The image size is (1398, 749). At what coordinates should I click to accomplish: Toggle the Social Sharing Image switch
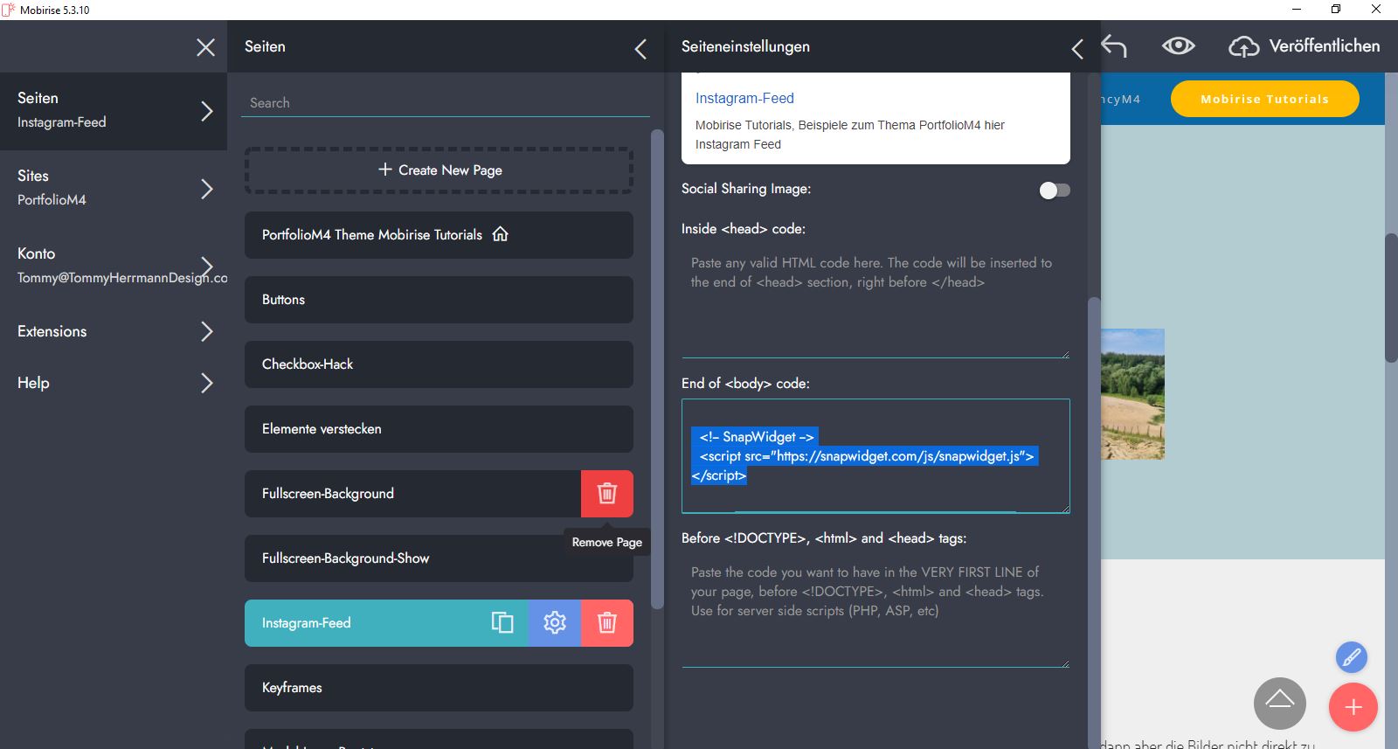pos(1055,191)
